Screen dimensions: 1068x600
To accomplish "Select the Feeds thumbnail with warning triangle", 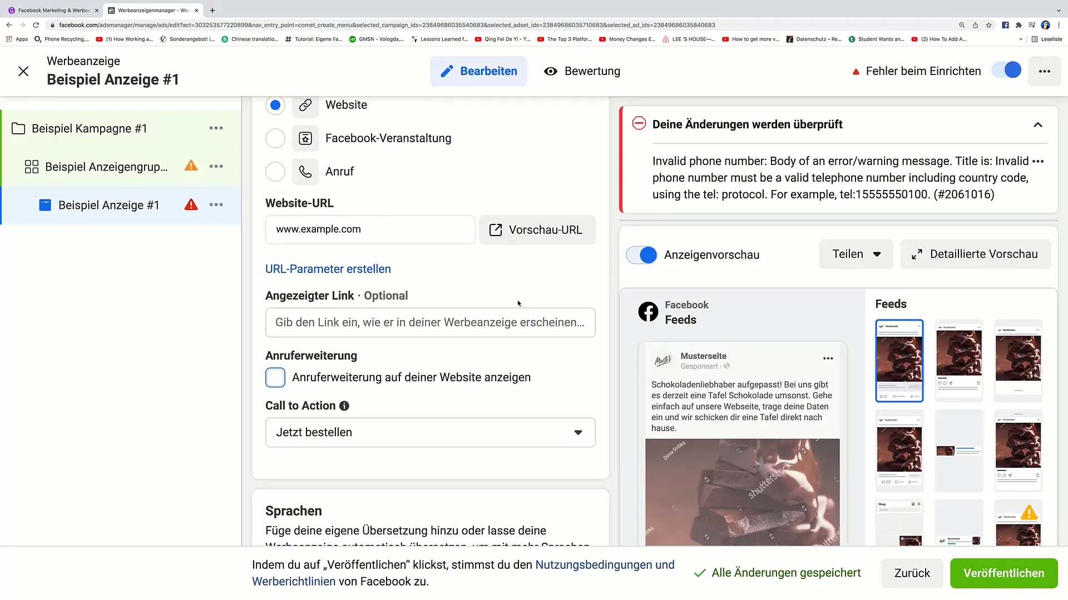I will 1018,523.
